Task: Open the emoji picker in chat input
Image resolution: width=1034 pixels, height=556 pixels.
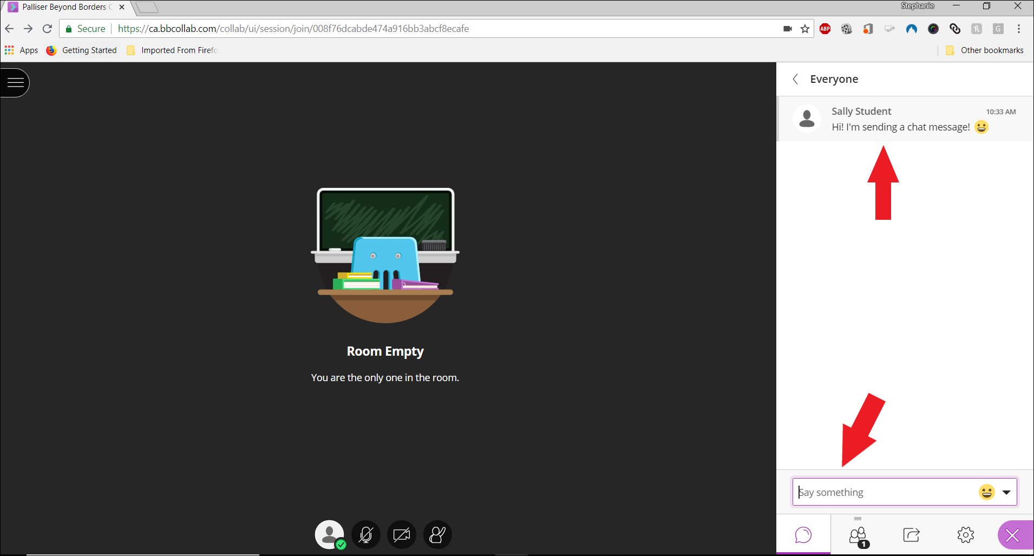Action: pos(987,492)
